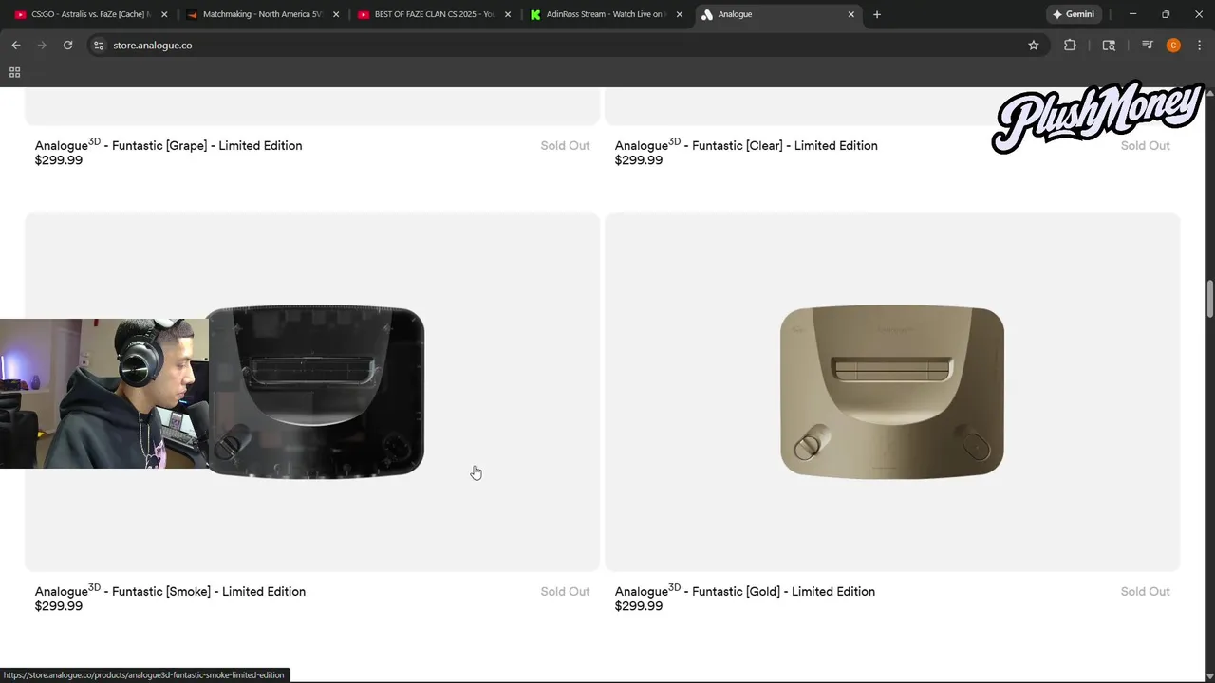Image resolution: width=1215 pixels, height=683 pixels.
Task: Close the Matchmaking North America tab
Action: (336, 14)
